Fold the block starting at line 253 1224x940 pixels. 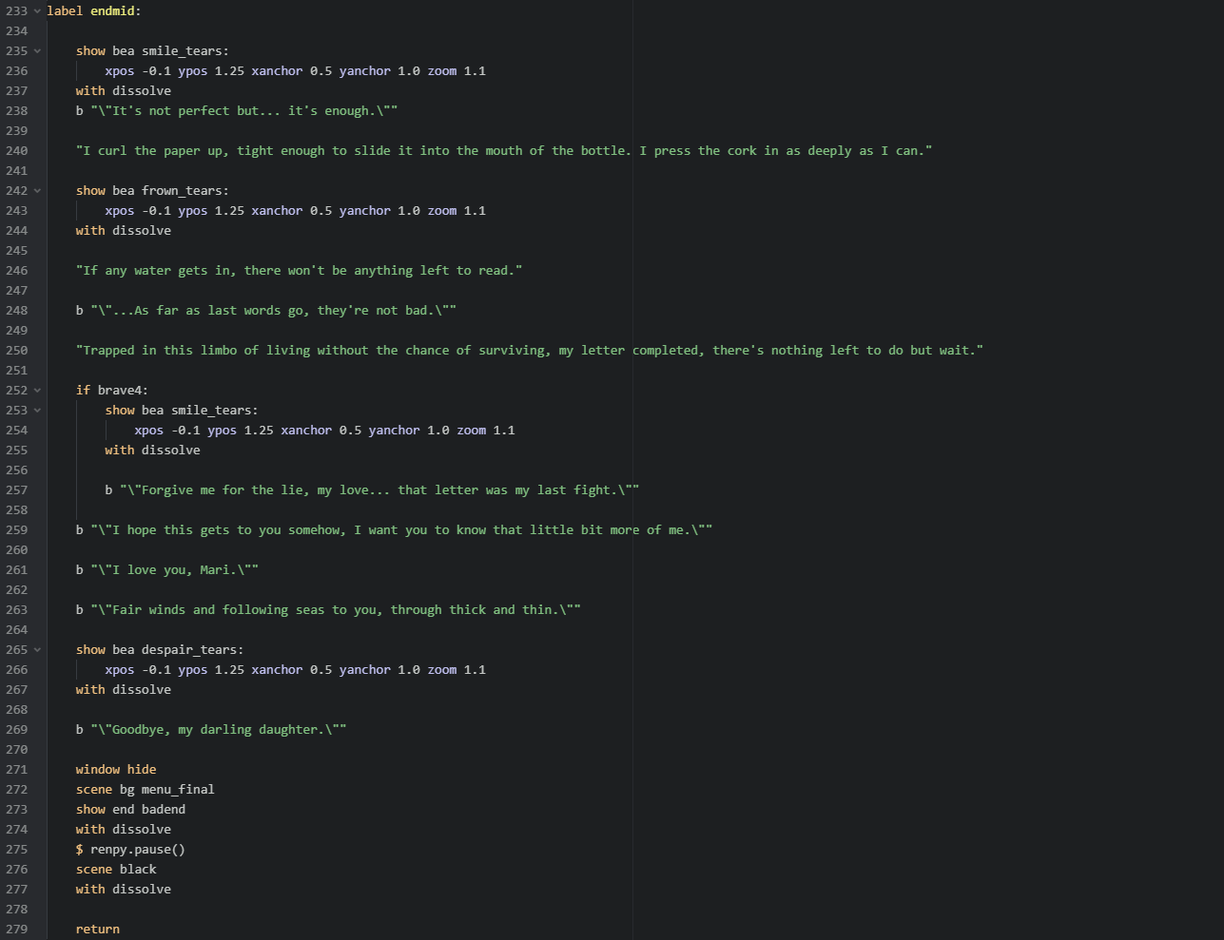coord(37,411)
